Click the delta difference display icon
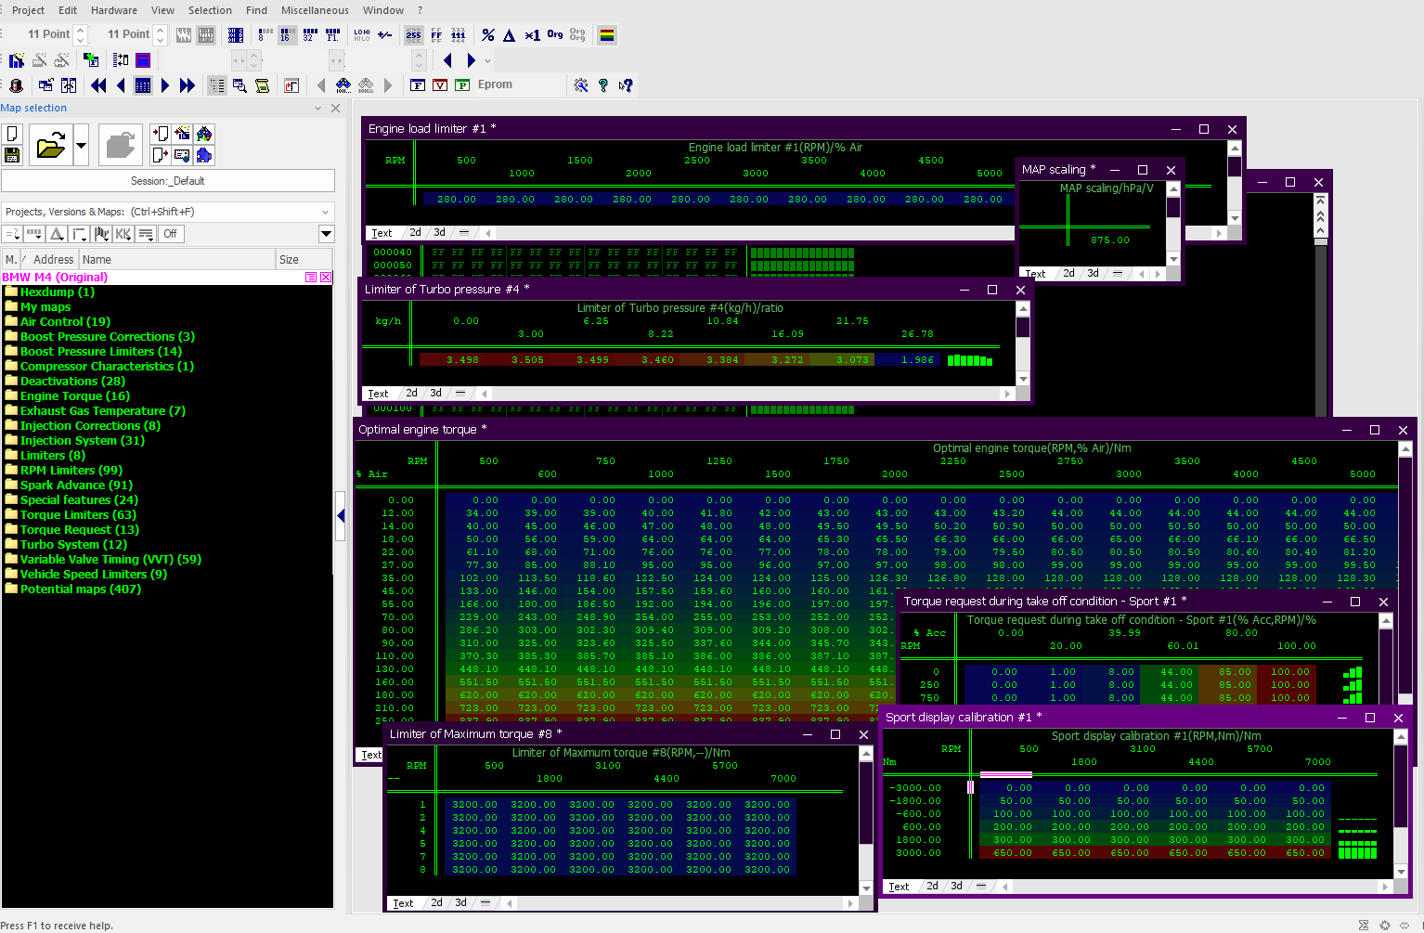 [509, 35]
